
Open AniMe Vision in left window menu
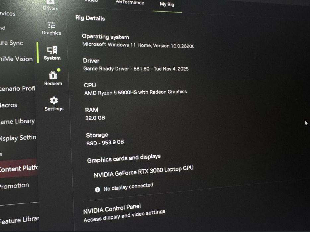tap(16, 59)
